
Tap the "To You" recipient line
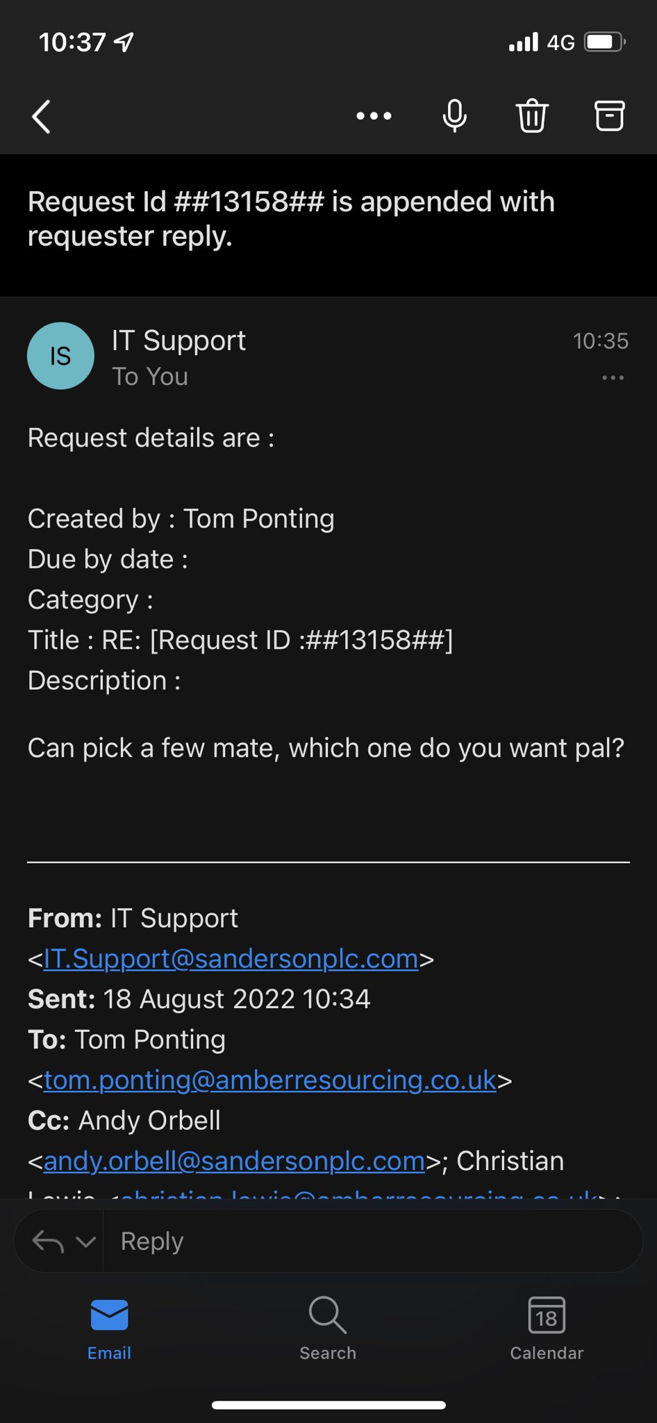(150, 377)
